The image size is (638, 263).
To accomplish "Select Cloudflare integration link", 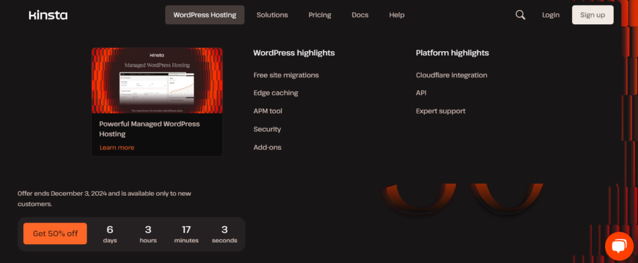I will [x=451, y=75].
